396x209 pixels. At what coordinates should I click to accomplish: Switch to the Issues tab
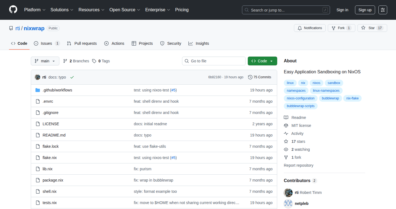pos(47,43)
